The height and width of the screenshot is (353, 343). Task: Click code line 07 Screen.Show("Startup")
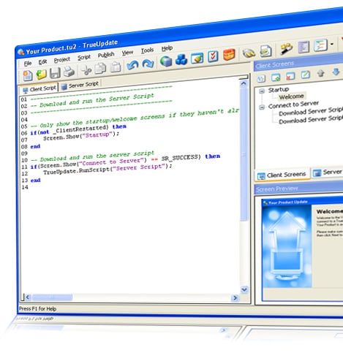coord(81,136)
